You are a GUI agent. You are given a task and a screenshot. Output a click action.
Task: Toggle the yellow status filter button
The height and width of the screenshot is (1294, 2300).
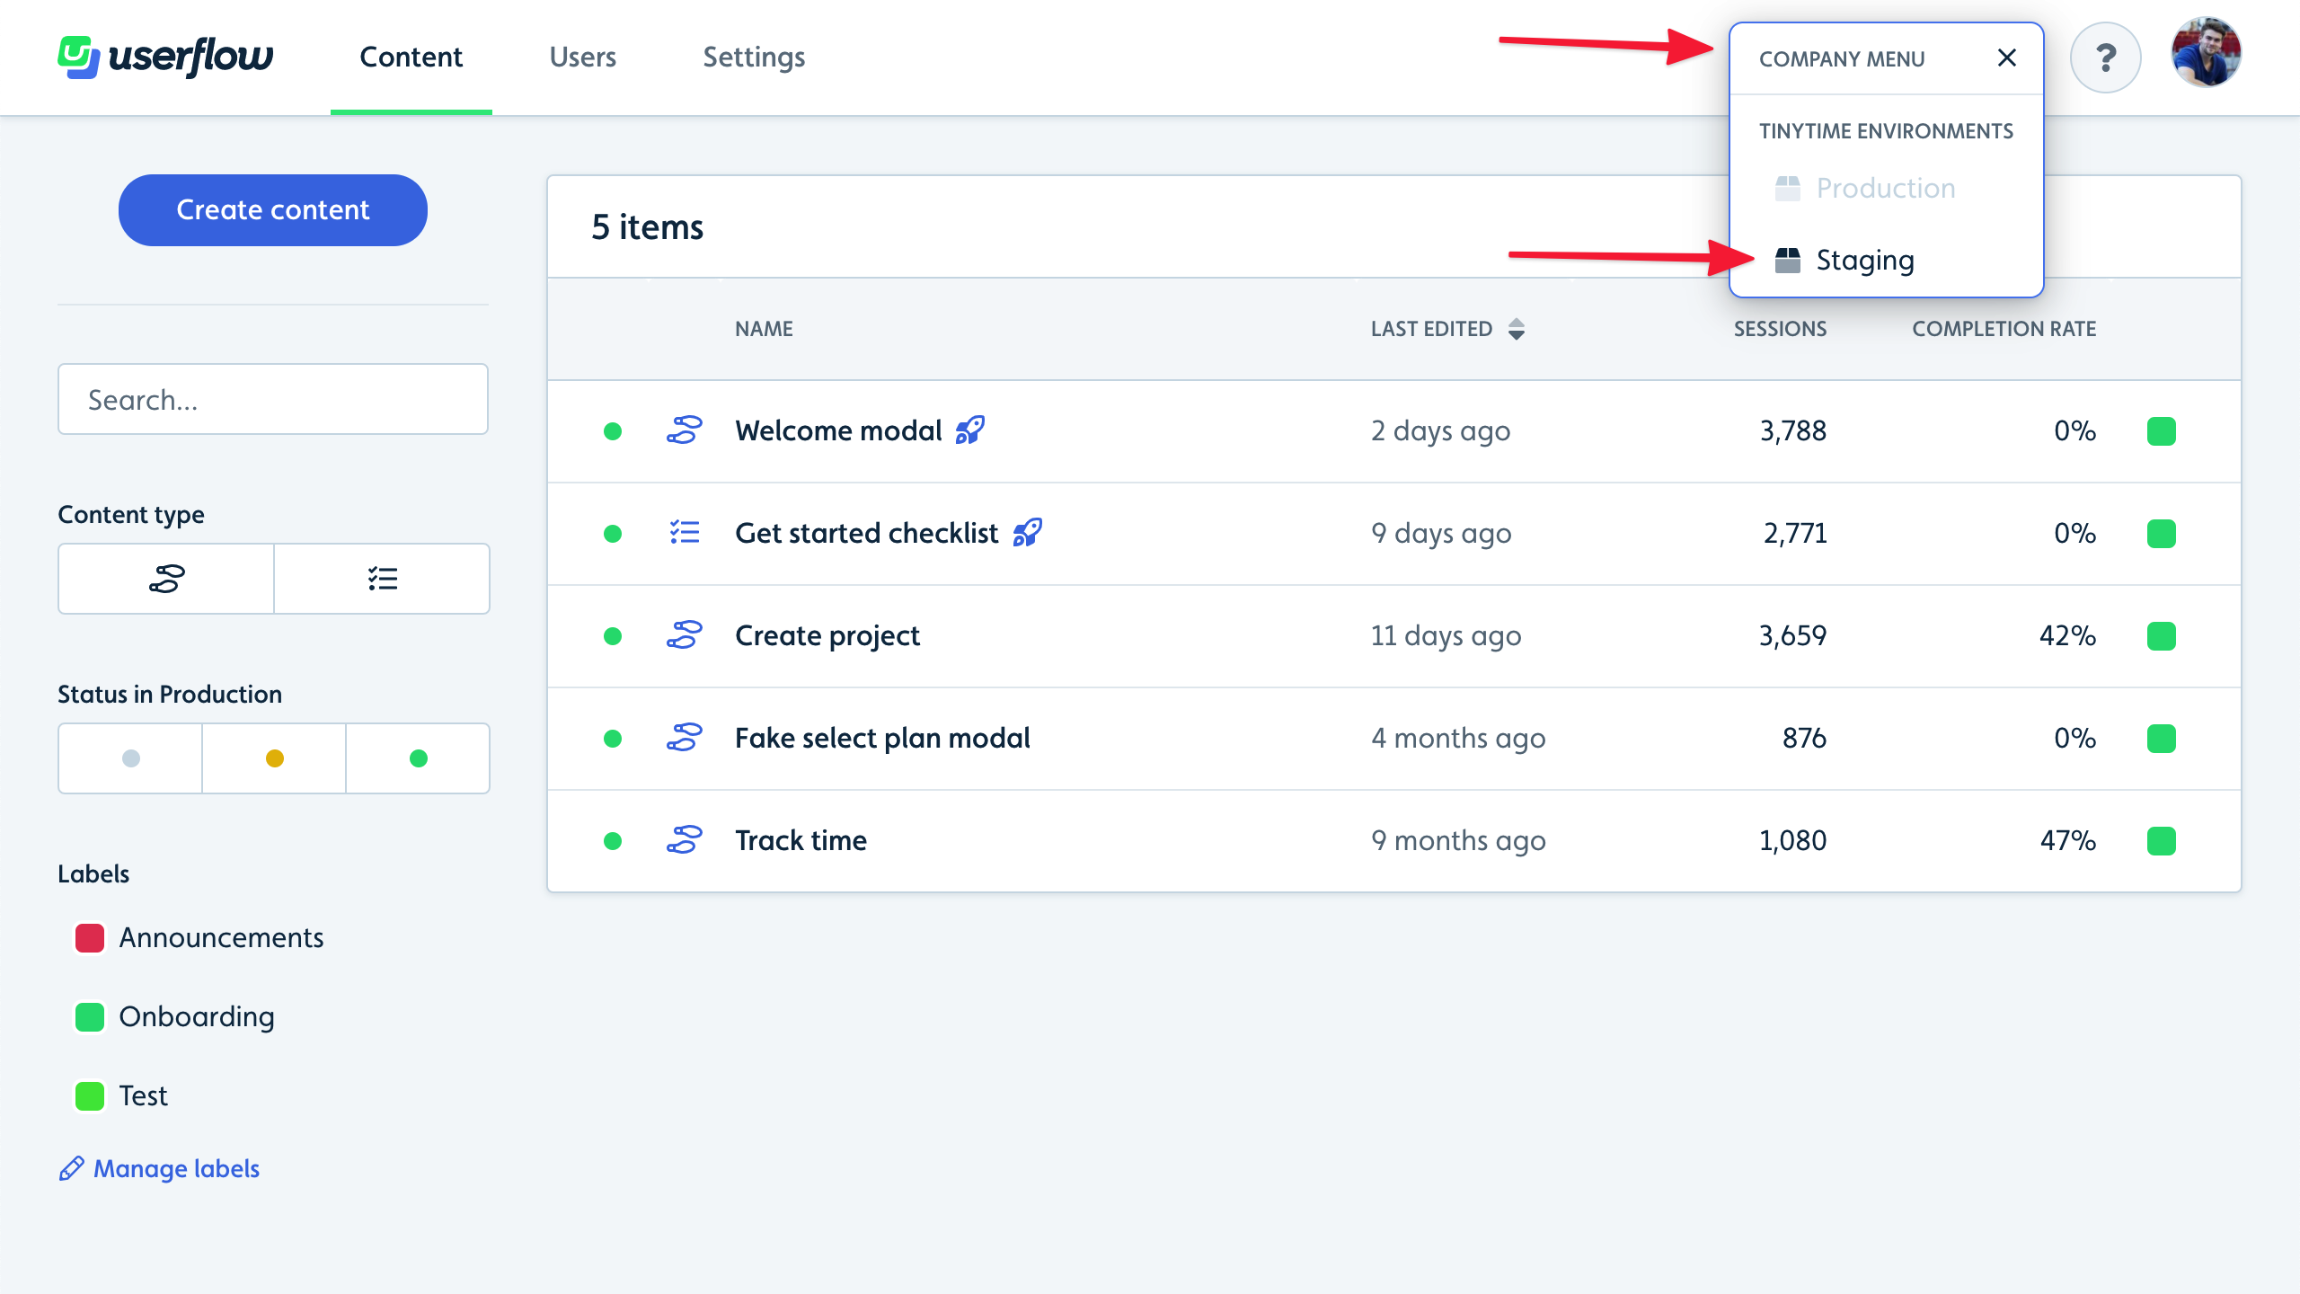tap(273, 758)
